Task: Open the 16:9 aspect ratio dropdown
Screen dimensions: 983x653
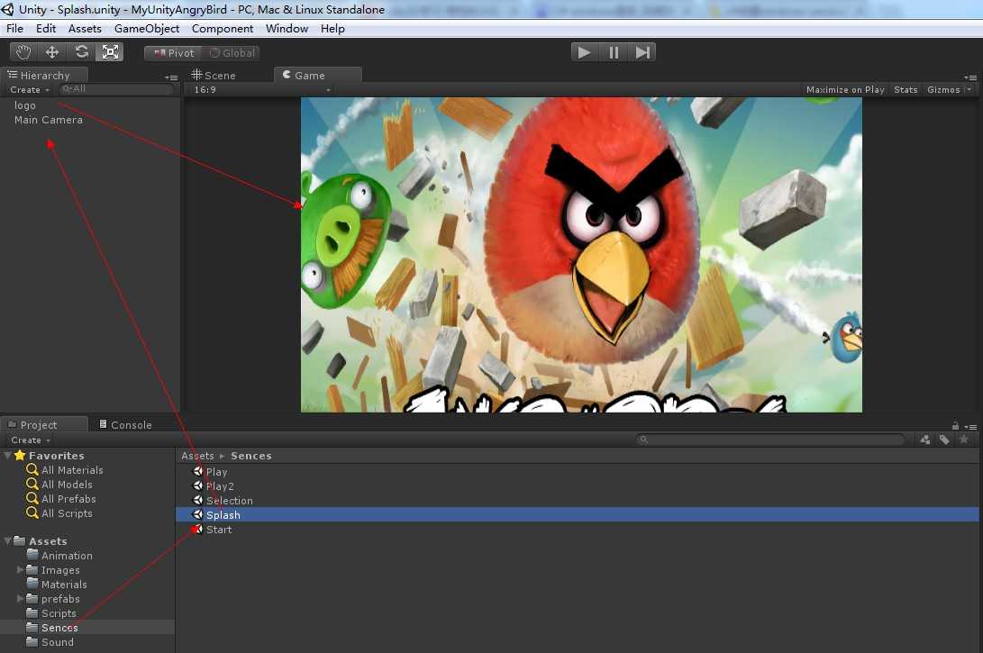Action: (260, 89)
